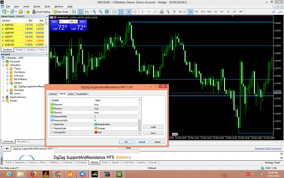Viewport: 284px width, 178px height.
Task: Click the back arrow in Market panel
Action: click(7, 148)
